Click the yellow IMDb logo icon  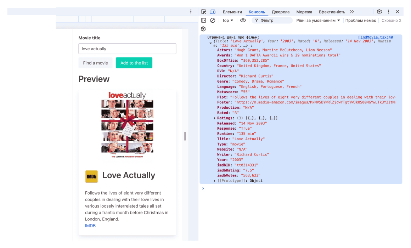coord(91,176)
